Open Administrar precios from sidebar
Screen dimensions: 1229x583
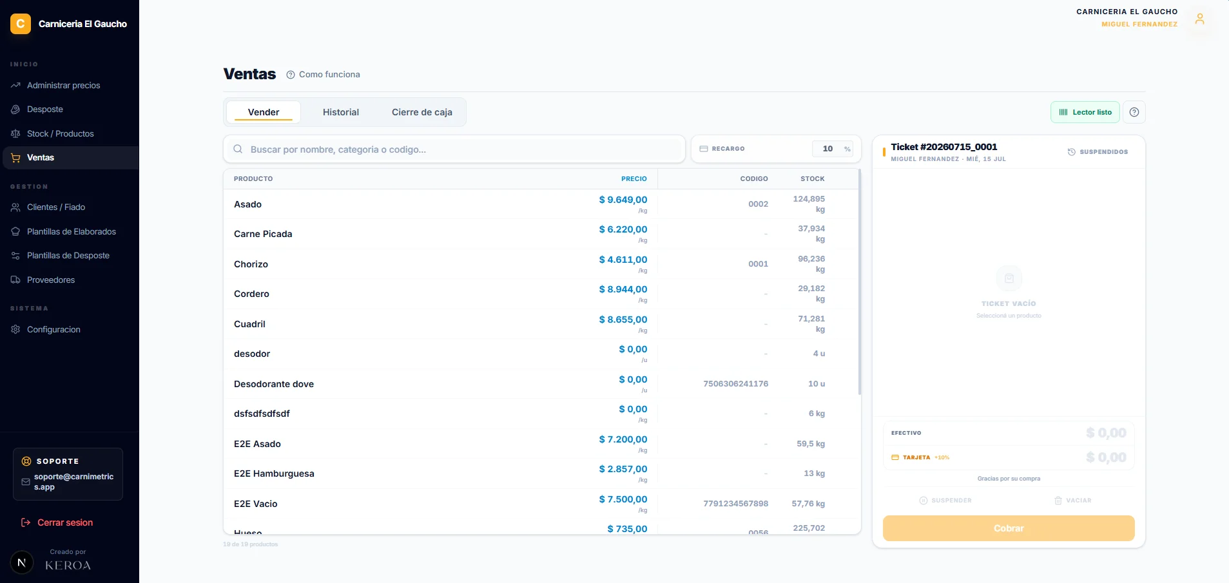(x=63, y=85)
